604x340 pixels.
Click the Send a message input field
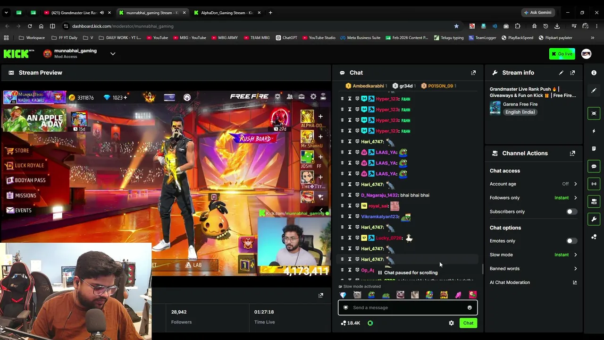coord(408,308)
